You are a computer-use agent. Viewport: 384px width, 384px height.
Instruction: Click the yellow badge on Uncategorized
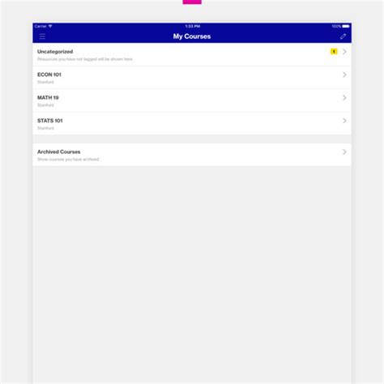334,52
